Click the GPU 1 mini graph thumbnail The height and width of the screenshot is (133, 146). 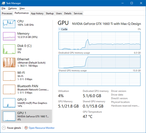[x=9, y=116]
